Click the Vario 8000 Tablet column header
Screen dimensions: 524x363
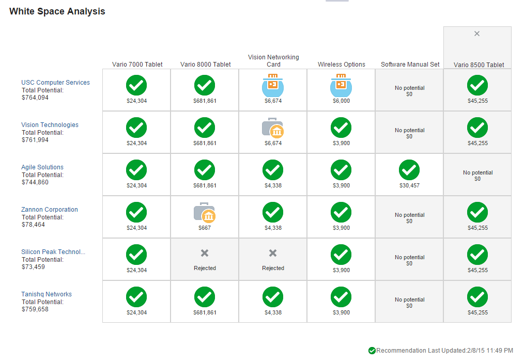(x=206, y=65)
